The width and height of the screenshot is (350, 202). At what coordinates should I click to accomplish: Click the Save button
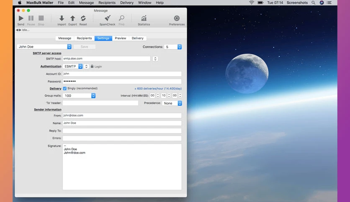pyautogui.click(x=85, y=47)
